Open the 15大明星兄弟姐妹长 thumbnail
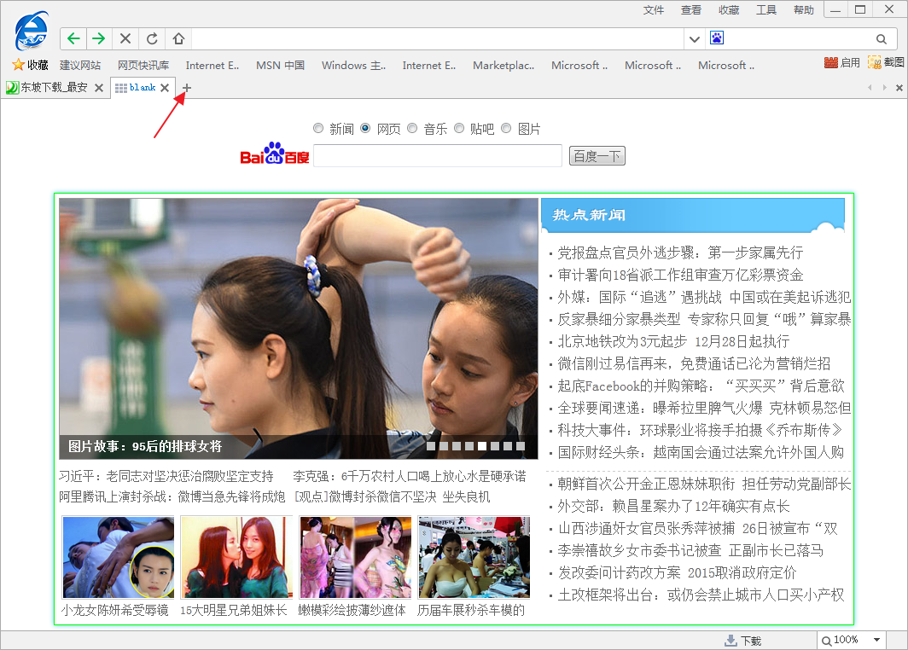 (236, 557)
